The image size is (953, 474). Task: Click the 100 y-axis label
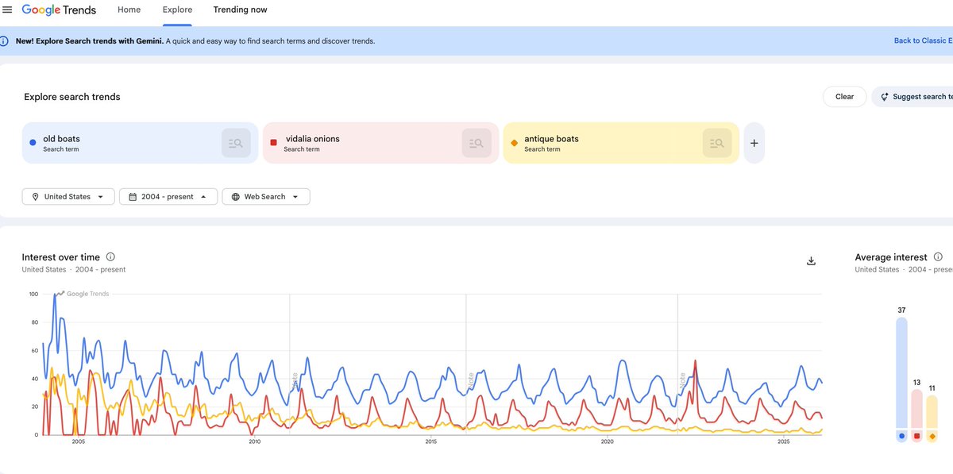pyautogui.click(x=33, y=294)
